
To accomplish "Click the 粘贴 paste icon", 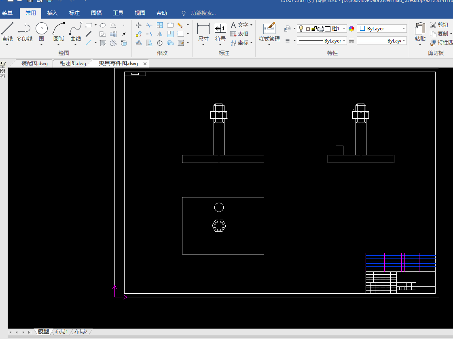I will pyautogui.click(x=420, y=29).
